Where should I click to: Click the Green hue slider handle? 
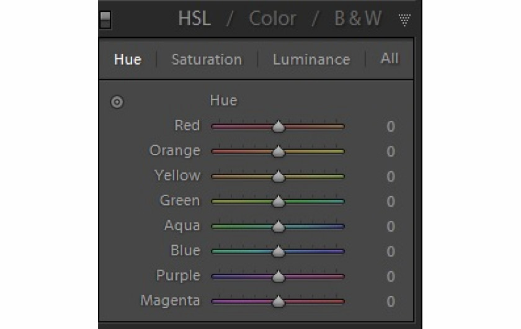point(278,201)
